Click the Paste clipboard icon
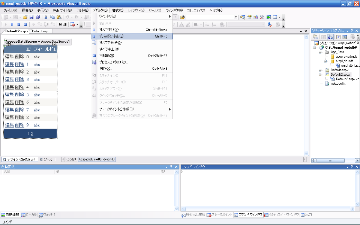The image size is (360, 225). tap(59, 17)
